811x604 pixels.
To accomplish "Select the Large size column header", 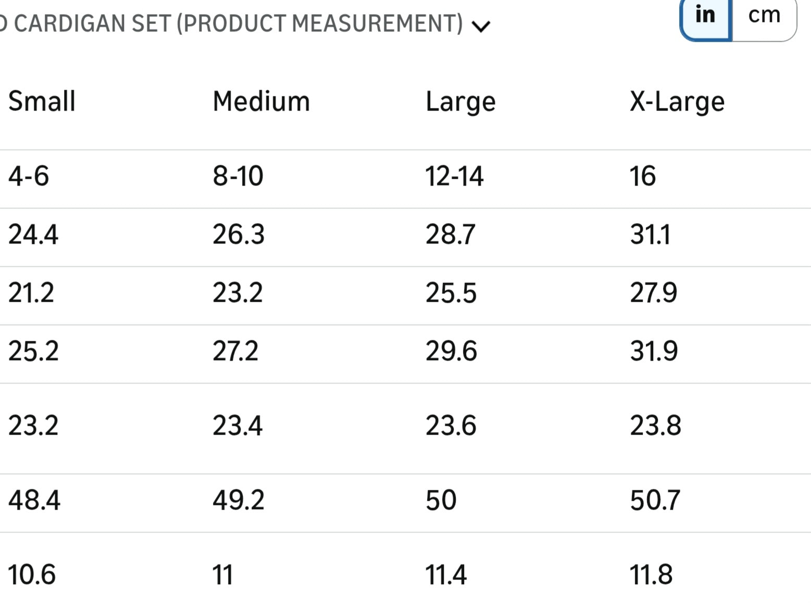I will click(460, 101).
